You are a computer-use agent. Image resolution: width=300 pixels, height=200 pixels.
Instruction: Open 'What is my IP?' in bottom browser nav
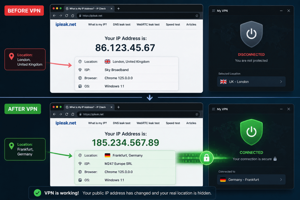(x=97, y=123)
